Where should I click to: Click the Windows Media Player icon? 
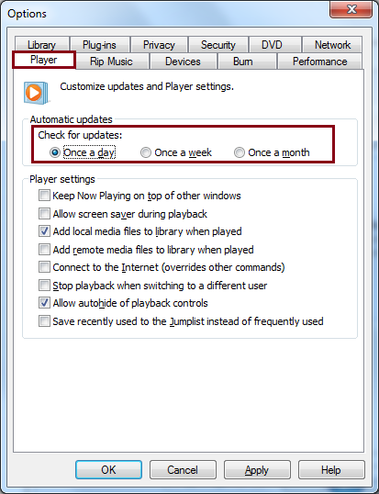coord(37,93)
